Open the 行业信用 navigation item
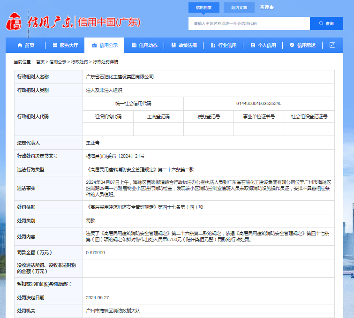The height and width of the screenshot is (318, 354). [x=223, y=45]
